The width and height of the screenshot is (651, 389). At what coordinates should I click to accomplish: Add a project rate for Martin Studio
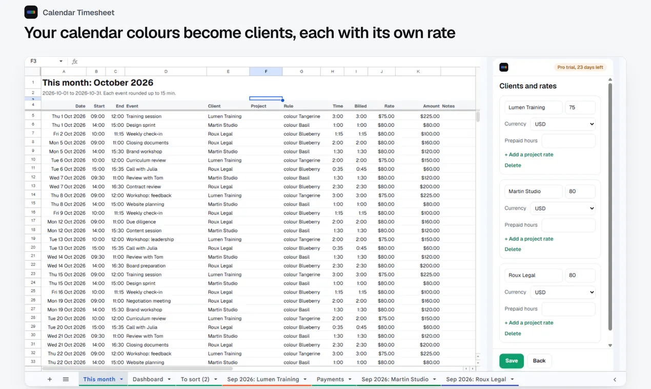[x=529, y=239]
